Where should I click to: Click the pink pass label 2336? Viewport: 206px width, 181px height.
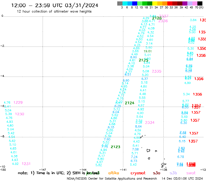click(x=163, y=21)
